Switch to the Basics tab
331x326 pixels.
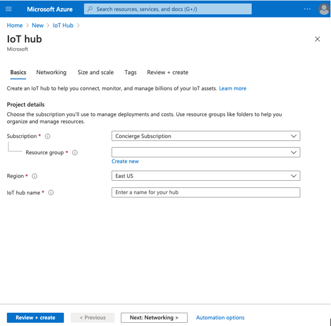click(18, 72)
